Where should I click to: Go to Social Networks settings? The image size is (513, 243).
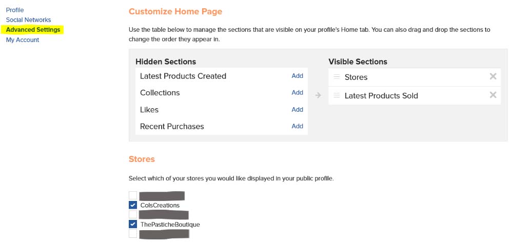pos(28,19)
